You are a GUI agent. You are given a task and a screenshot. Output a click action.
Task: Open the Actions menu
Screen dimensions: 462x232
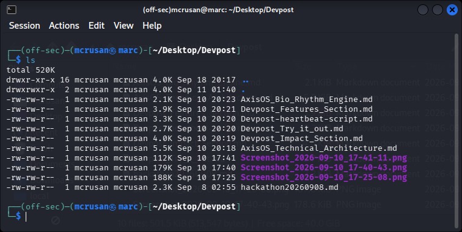pyautogui.click(x=64, y=26)
